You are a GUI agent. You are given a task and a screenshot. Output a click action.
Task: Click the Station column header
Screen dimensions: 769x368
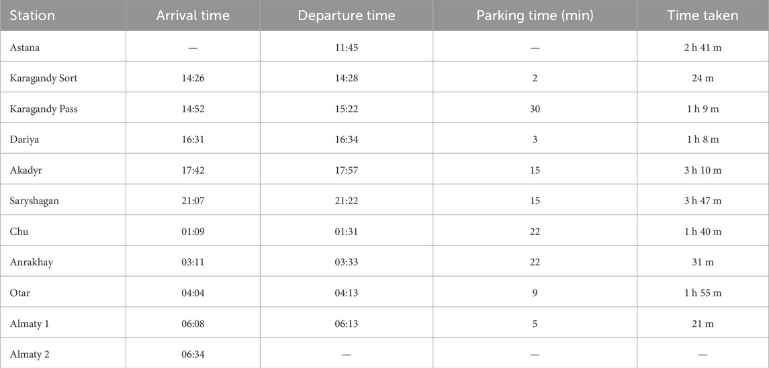point(32,15)
